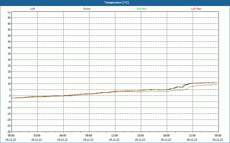
Task: Click the -5 value on temperature axis
Action: click(x=9, y=102)
